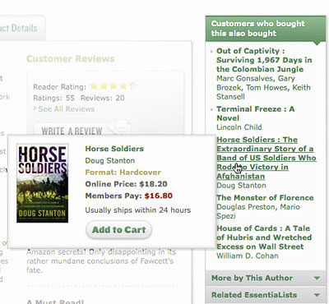
Task: Expand the Related EssentiaLists section
Action: [266, 295]
